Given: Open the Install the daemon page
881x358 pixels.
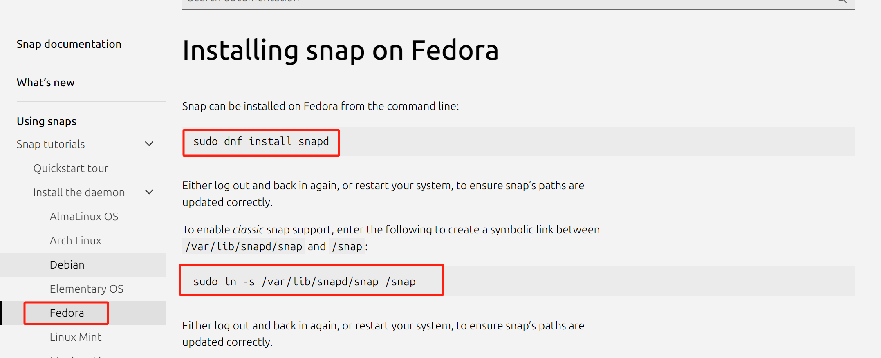Looking at the screenshot, I should click(79, 192).
